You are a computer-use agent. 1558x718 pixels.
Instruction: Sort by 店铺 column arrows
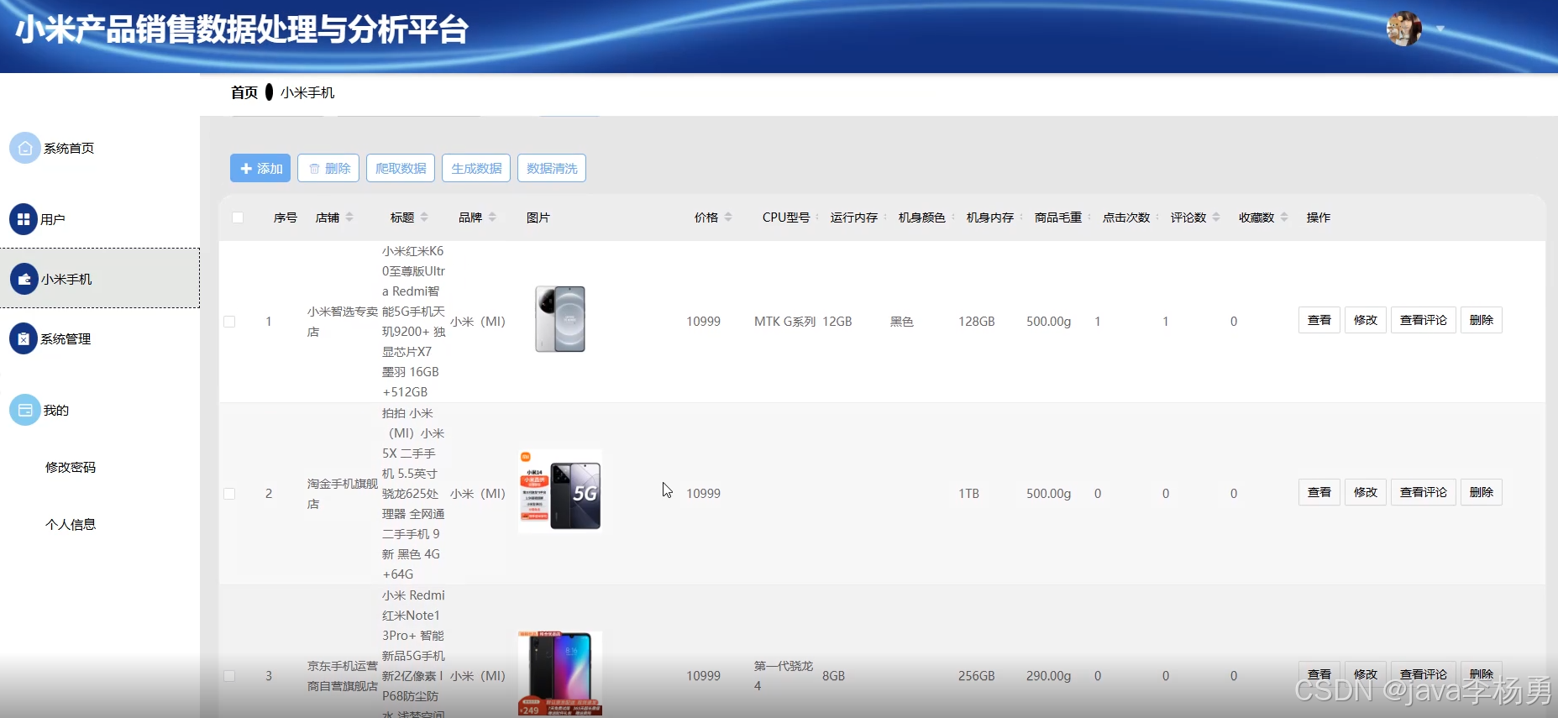click(349, 217)
